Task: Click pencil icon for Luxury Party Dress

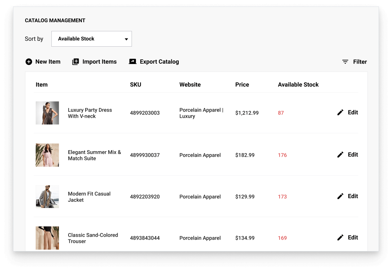Action: (340, 113)
